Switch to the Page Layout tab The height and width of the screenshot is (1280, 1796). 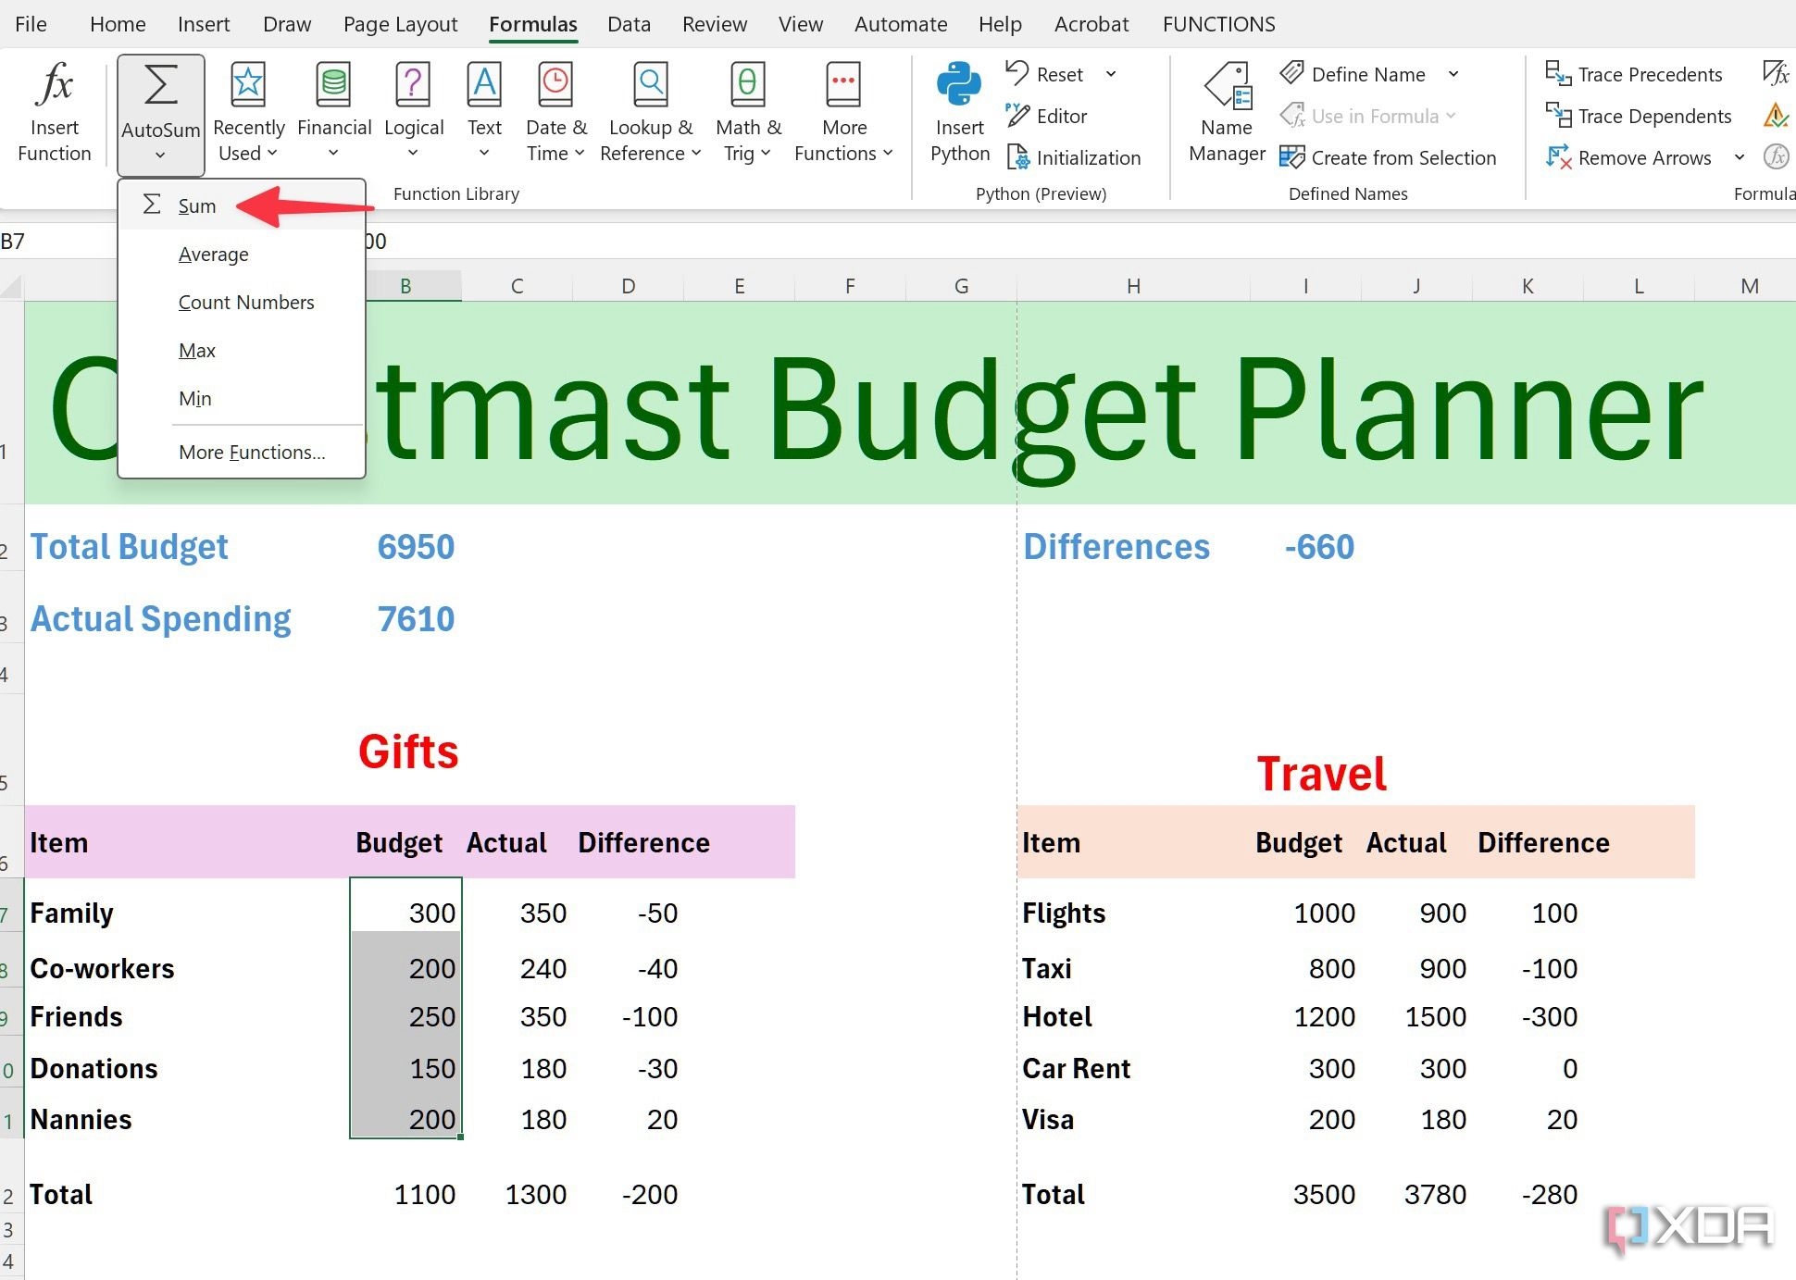pyautogui.click(x=400, y=24)
